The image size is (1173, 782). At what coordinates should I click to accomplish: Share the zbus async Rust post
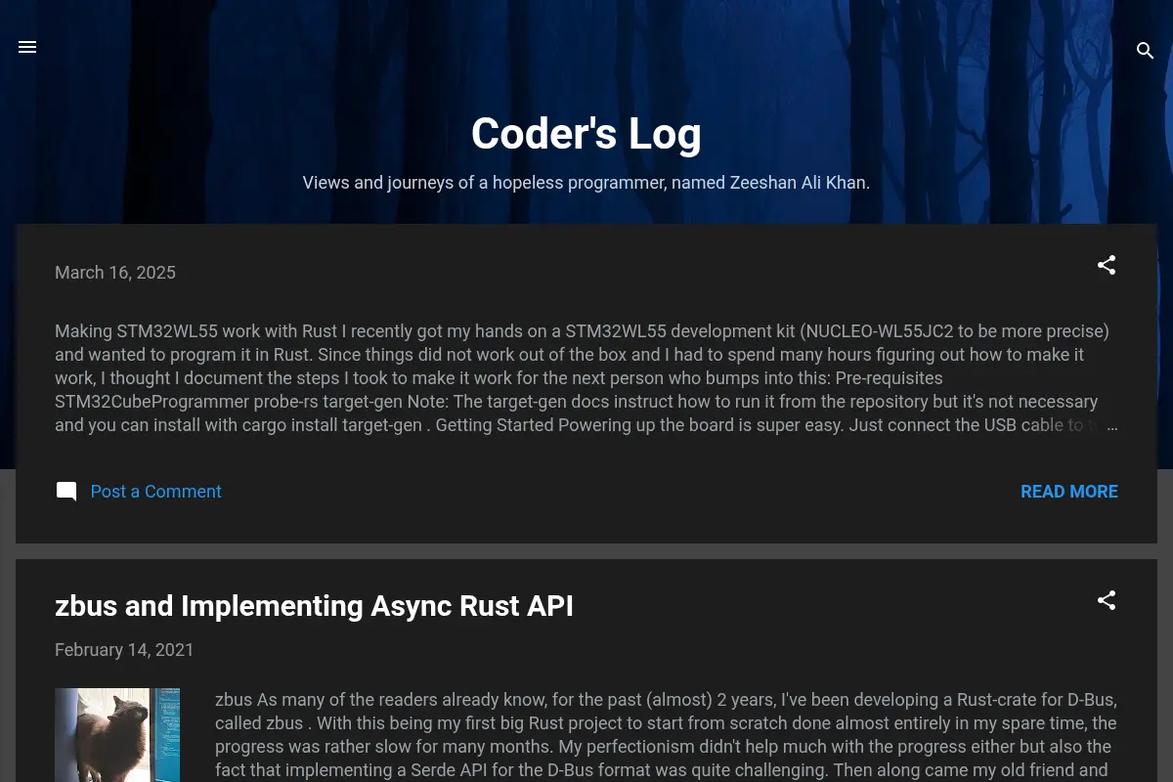point(1107,600)
